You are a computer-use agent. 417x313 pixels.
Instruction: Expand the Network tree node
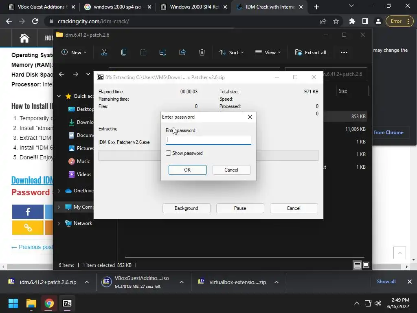click(x=59, y=223)
